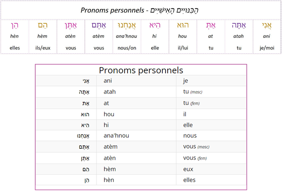Viewport: 282px width, 191px height.
Task: Click 'il/lui' in the top chart
Action: tap(183, 47)
